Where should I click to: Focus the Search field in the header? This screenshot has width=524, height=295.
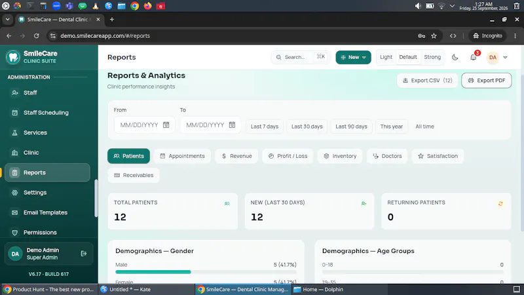300,57
